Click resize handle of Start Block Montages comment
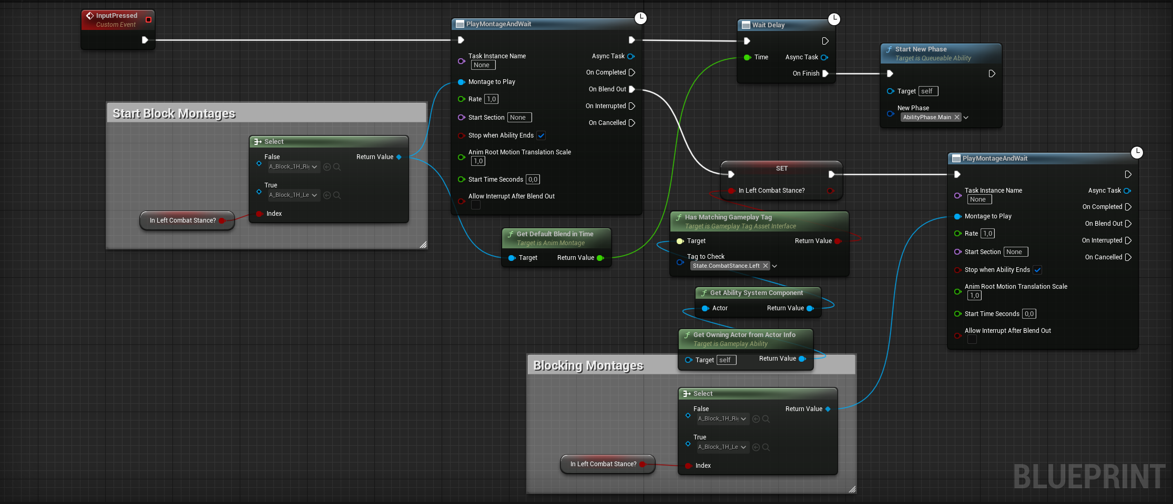Screen dimensions: 1173x504 coord(423,245)
